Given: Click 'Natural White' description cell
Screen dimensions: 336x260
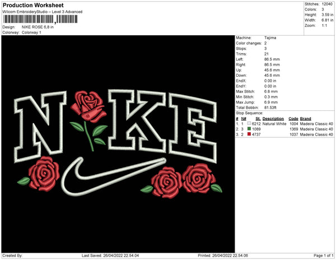Looking at the screenshot, I should pos(274,124).
